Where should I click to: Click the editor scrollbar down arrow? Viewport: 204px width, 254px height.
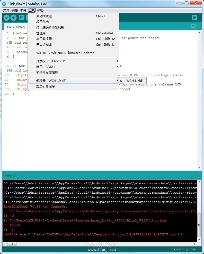pyautogui.click(x=200, y=167)
